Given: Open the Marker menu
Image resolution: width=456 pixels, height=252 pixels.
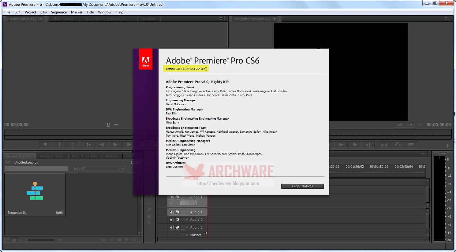Looking at the screenshot, I should 77,12.
